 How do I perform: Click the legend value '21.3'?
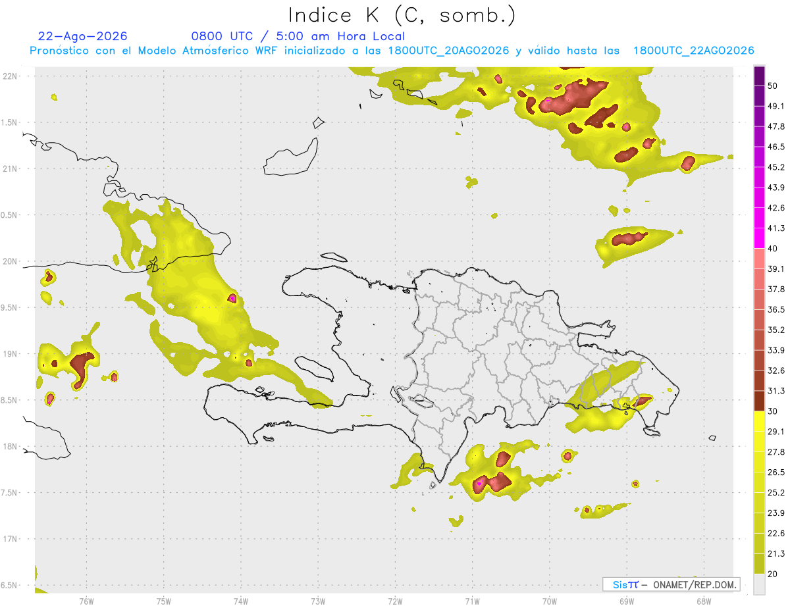pos(776,554)
